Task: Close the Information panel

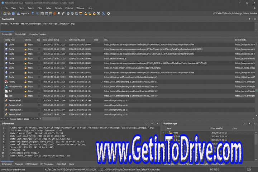Action: coord(157,124)
